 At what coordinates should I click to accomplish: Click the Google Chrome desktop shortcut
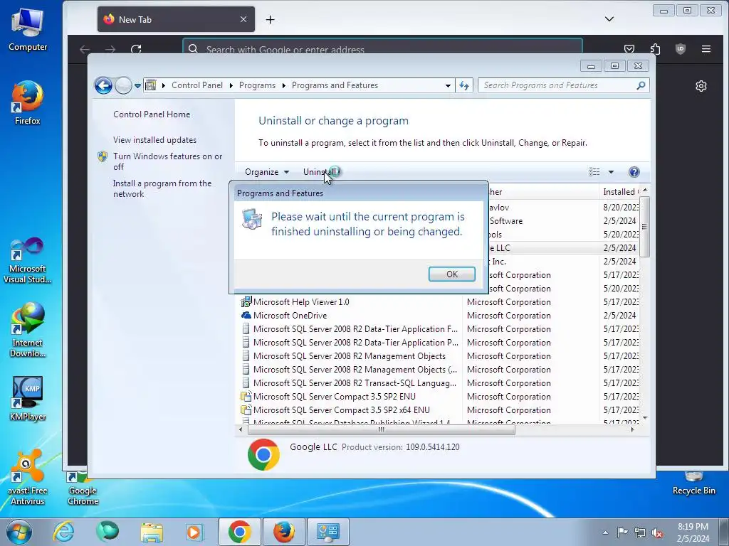tap(83, 489)
